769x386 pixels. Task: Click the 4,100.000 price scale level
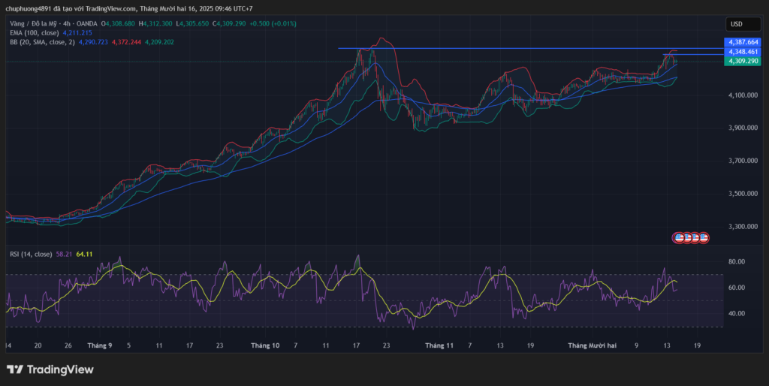(x=742, y=95)
